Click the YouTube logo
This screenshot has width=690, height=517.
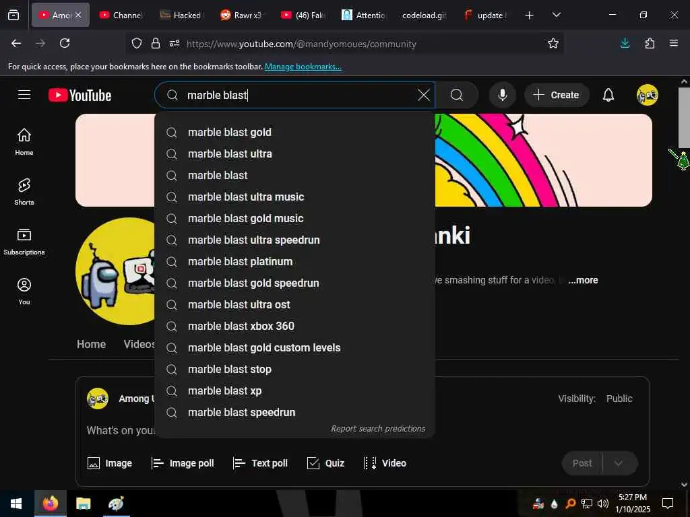point(80,96)
